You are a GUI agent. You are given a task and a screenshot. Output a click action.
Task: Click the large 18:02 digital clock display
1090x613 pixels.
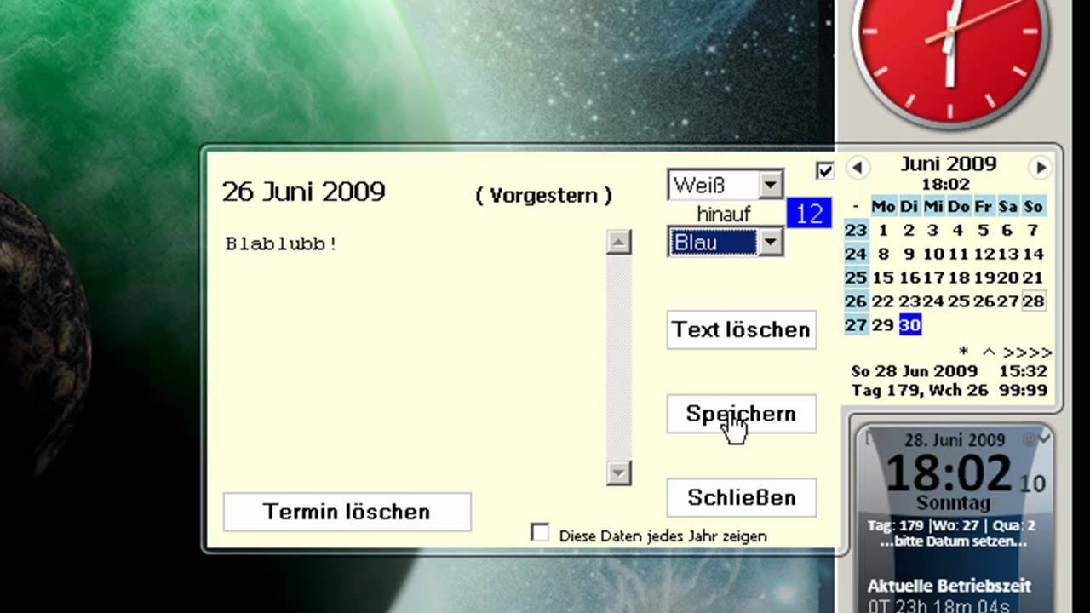pos(949,473)
